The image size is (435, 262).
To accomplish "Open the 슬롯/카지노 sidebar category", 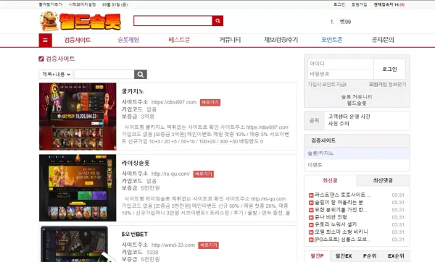I will [x=357, y=153].
